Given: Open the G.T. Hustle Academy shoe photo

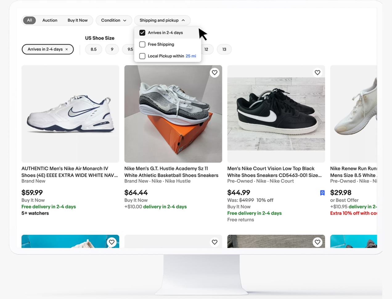Looking at the screenshot, I should click(x=173, y=114).
